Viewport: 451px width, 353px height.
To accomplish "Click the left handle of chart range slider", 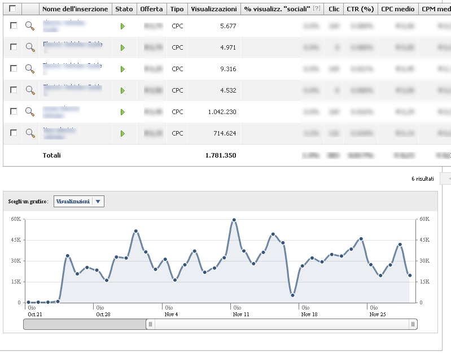I will click(150, 324).
